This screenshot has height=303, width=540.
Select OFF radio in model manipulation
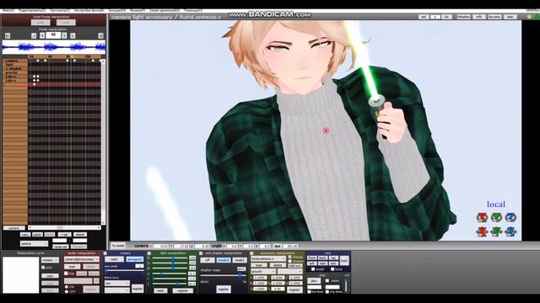click(67, 291)
